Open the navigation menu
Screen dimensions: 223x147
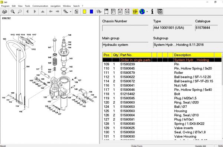pos(55,6)
